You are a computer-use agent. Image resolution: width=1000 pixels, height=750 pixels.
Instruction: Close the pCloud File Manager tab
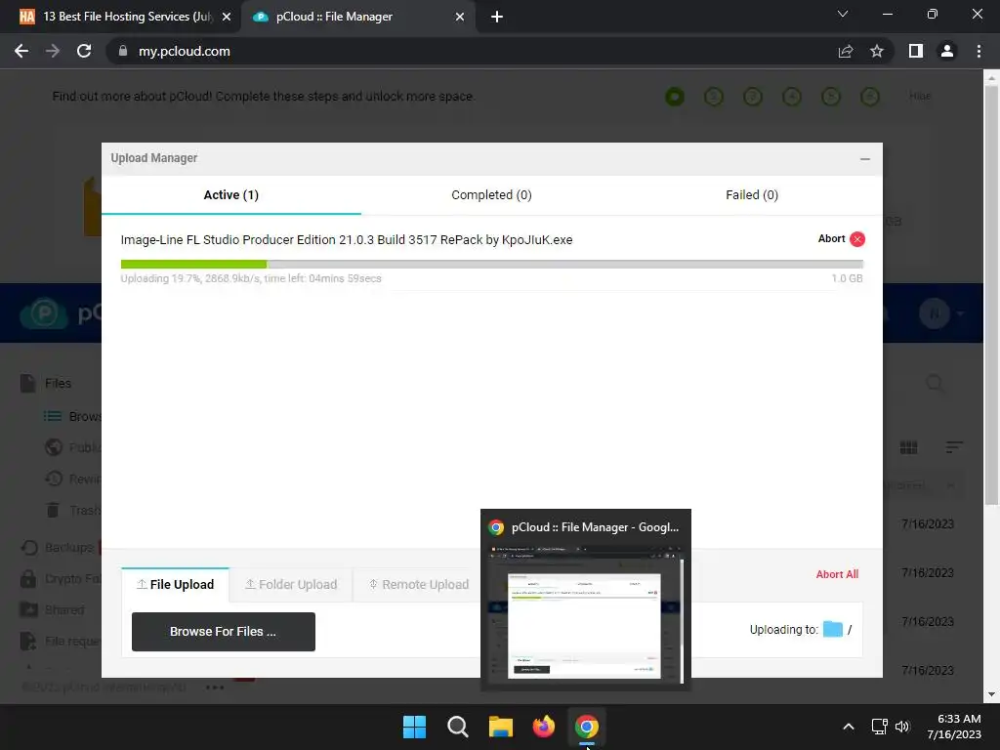pyautogui.click(x=460, y=17)
